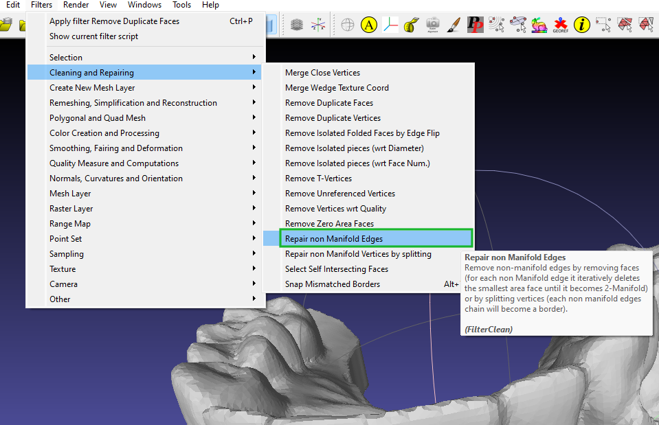Click the GEOREF tool icon
Viewport: 659px width, 425px height.
click(x=560, y=25)
